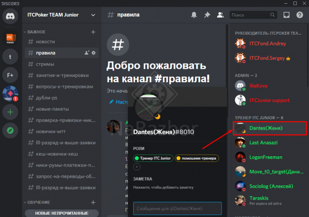This screenshot has height=217, width=309.
Task: Toggle the member list visibility icon
Action: click(x=220, y=15)
